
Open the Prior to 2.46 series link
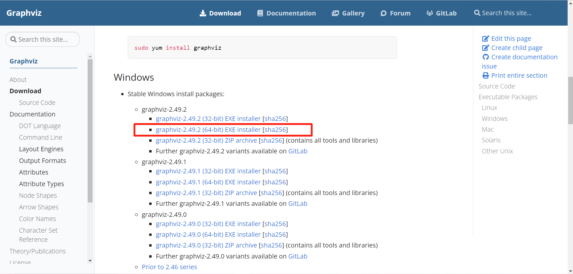pyautogui.click(x=169, y=267)
